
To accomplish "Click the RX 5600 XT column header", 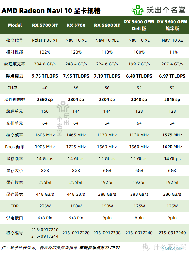I will pyautogui.click(x=107, y=25).
